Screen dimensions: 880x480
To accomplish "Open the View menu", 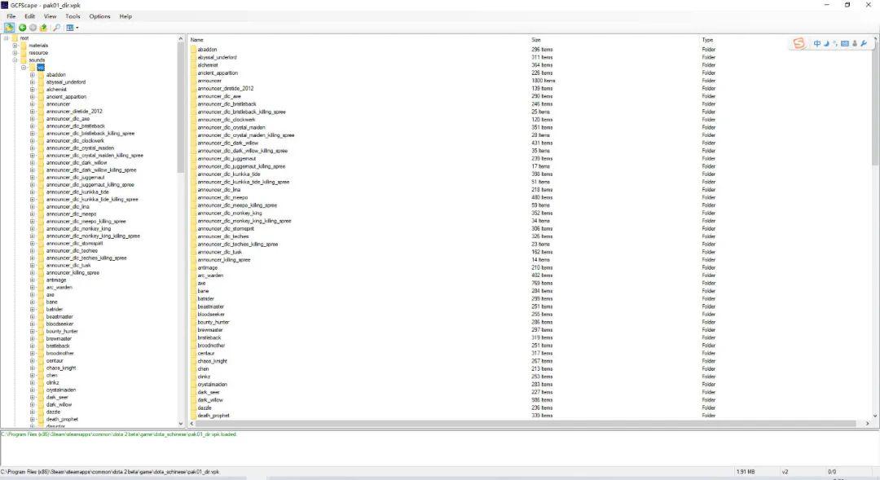I will tap(50, 16).
